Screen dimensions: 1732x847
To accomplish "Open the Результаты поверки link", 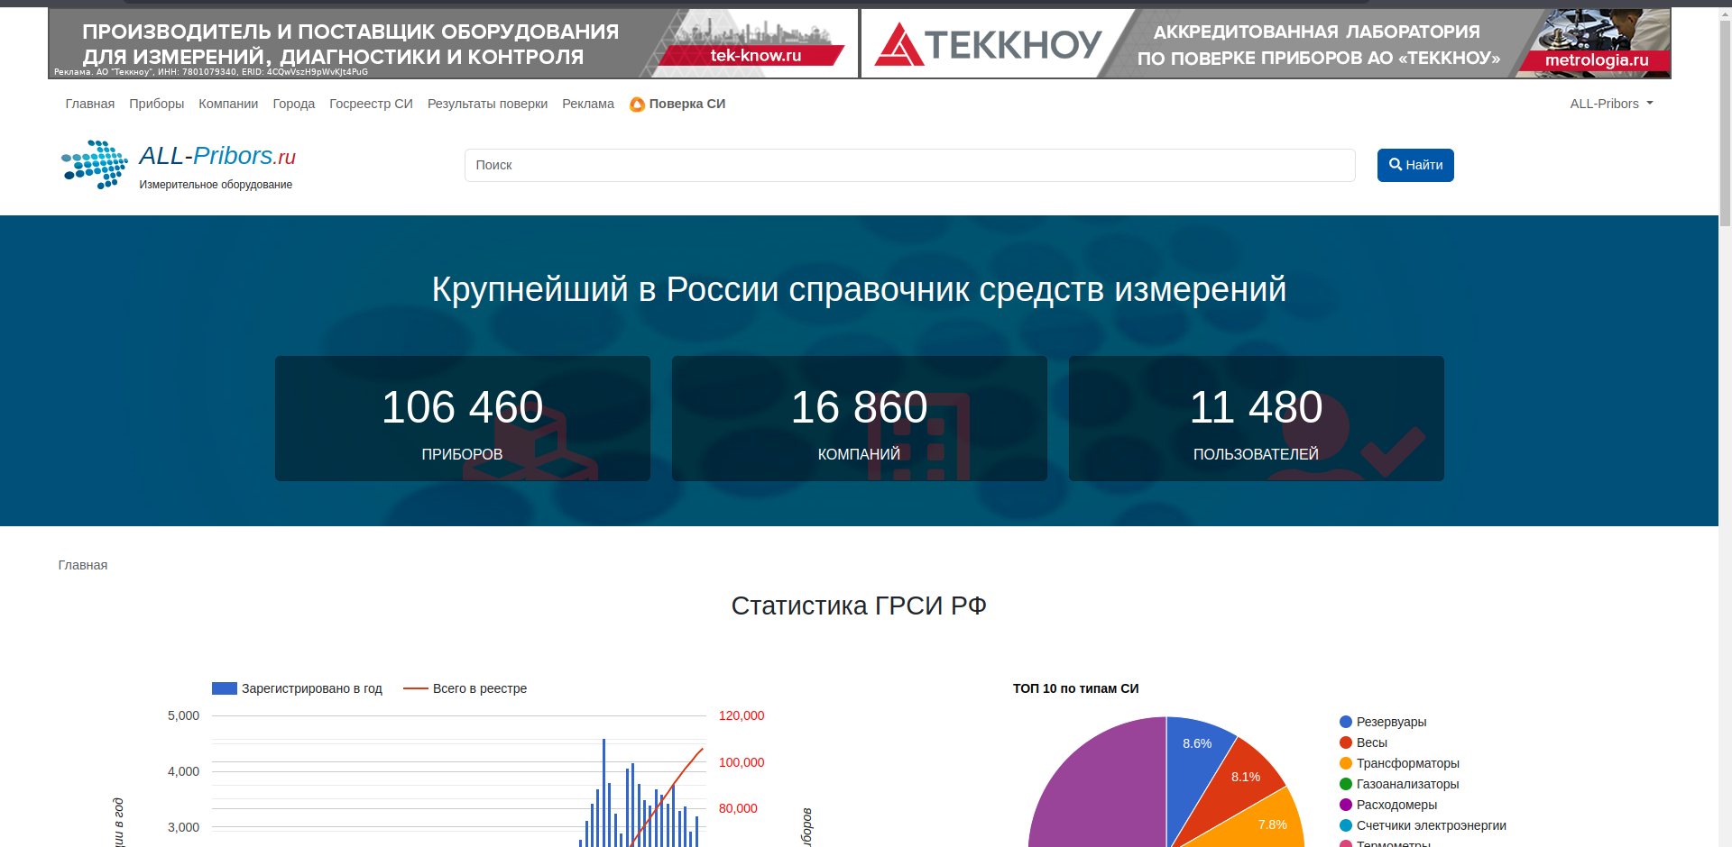I will (487, 104).
